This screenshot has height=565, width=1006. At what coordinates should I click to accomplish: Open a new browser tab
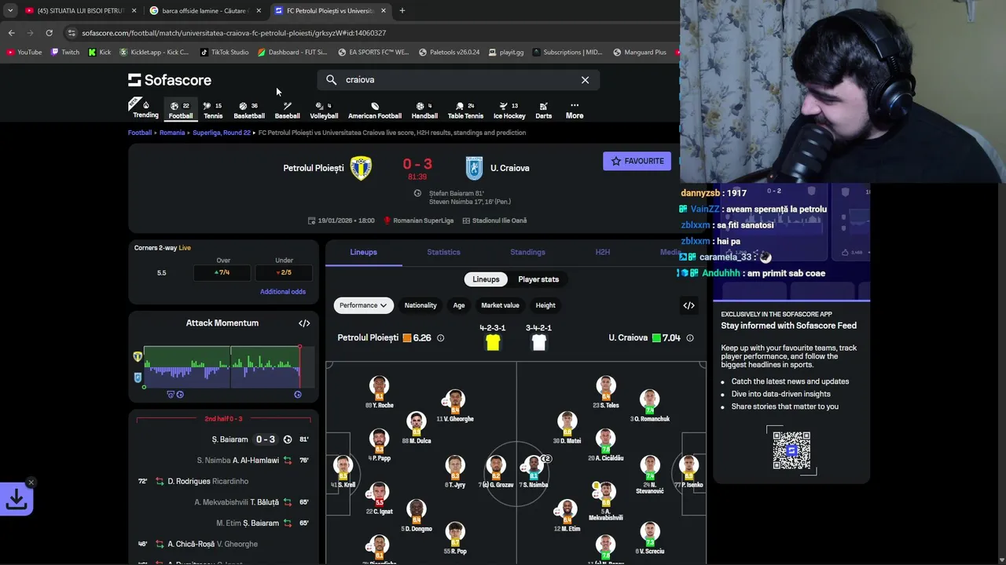pyautogui.click(x=402, y=11)
